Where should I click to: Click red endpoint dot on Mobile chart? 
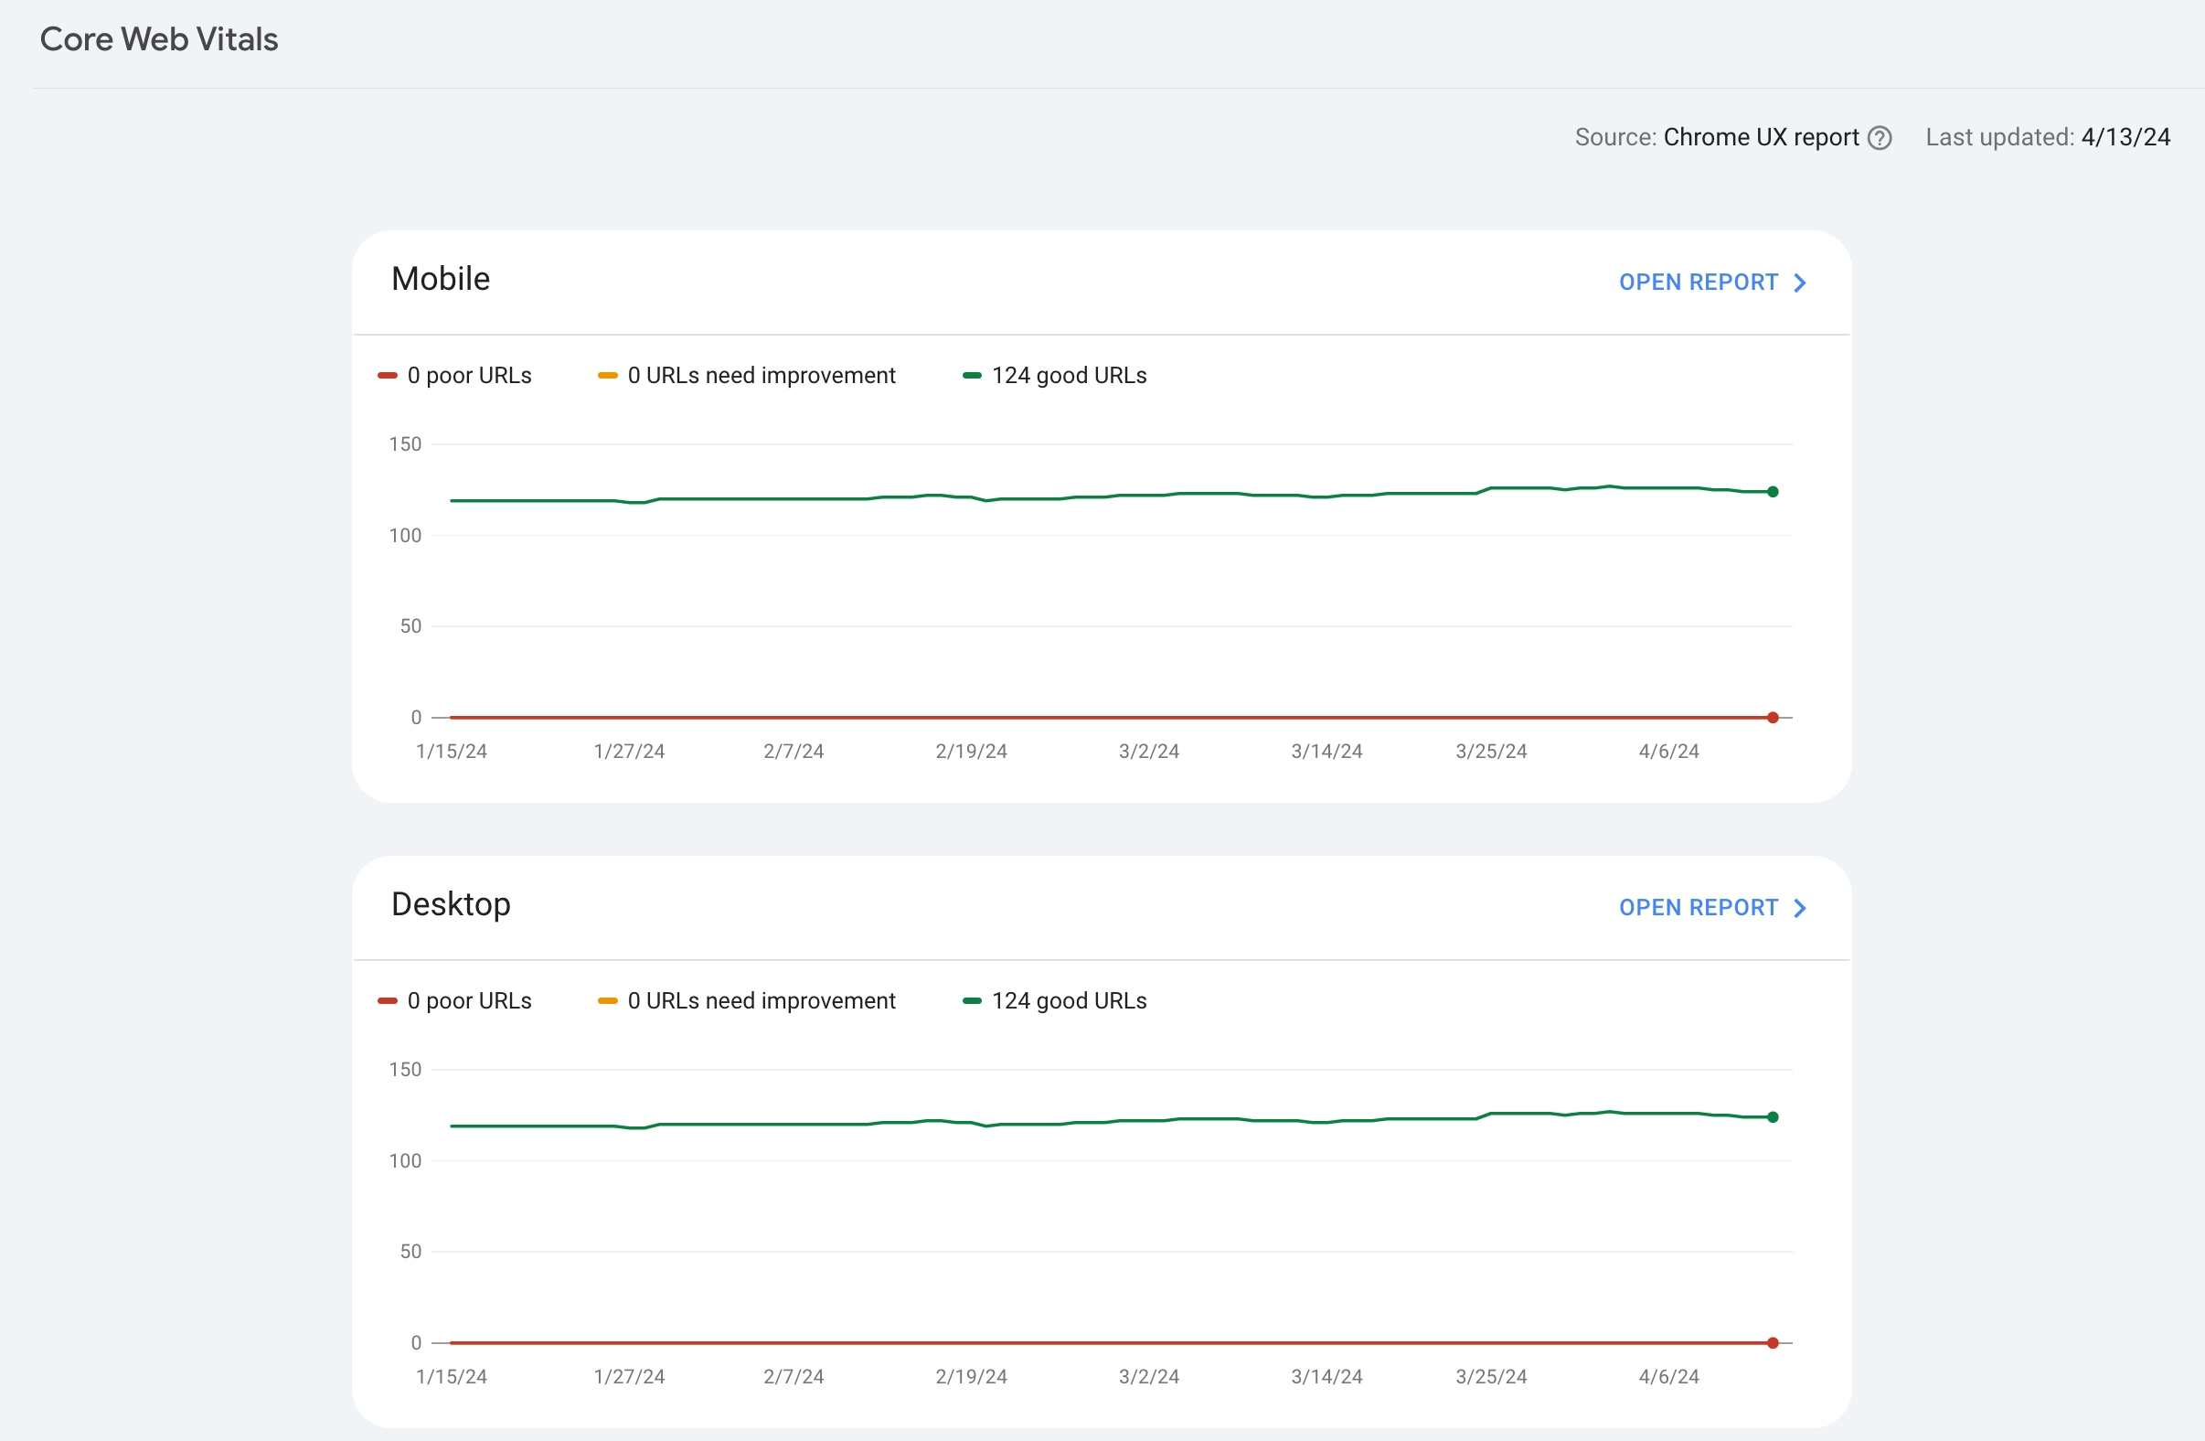[x=1773, y=717]
